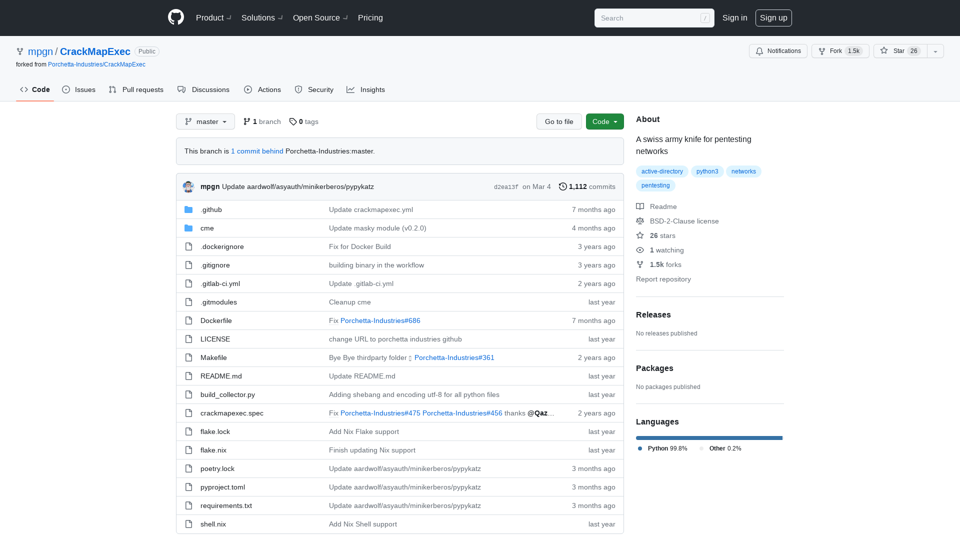This screenshot has width=960, height=540.
Task: Expand the Open Source menu
Action: click(320, 17)
